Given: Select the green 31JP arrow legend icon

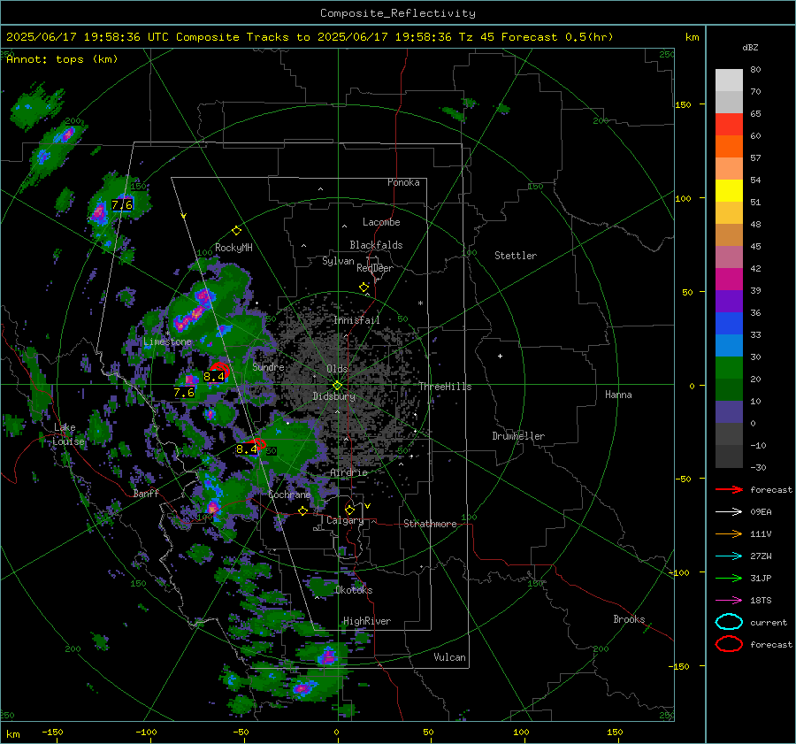Looking at the screenshot, I should click(729, 578).
